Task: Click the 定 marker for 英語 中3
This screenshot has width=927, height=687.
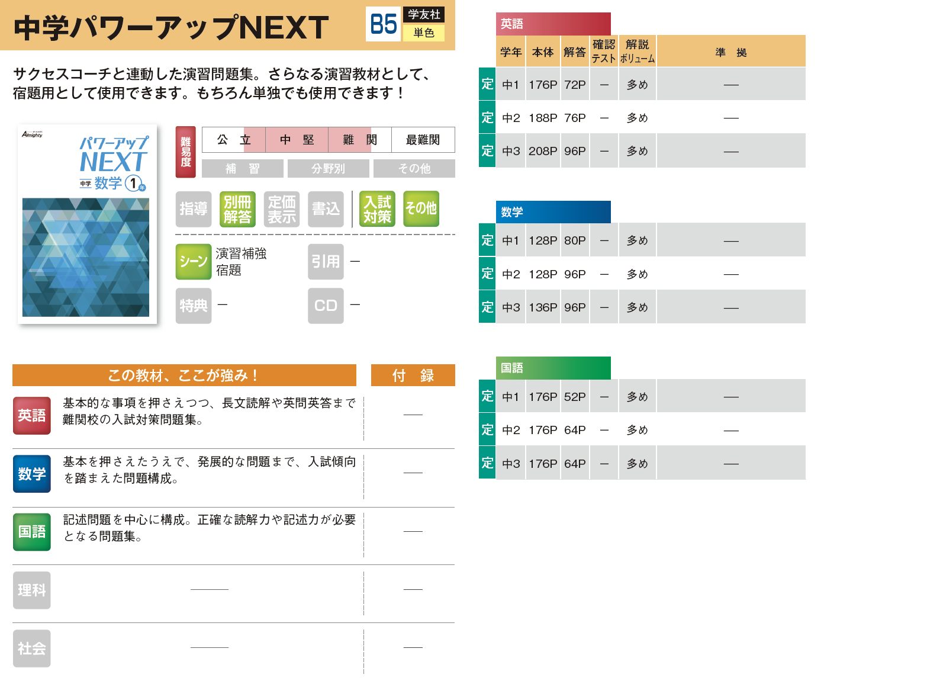Action: click(487, 150)
